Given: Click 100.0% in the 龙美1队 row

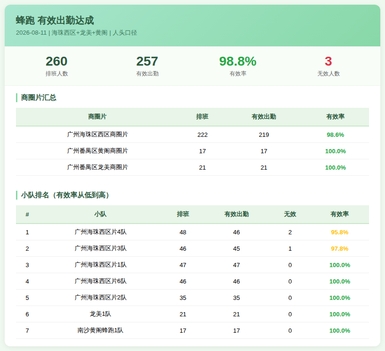Looking at the screenshot, I should pyautogui.click(x=339, y=314).
